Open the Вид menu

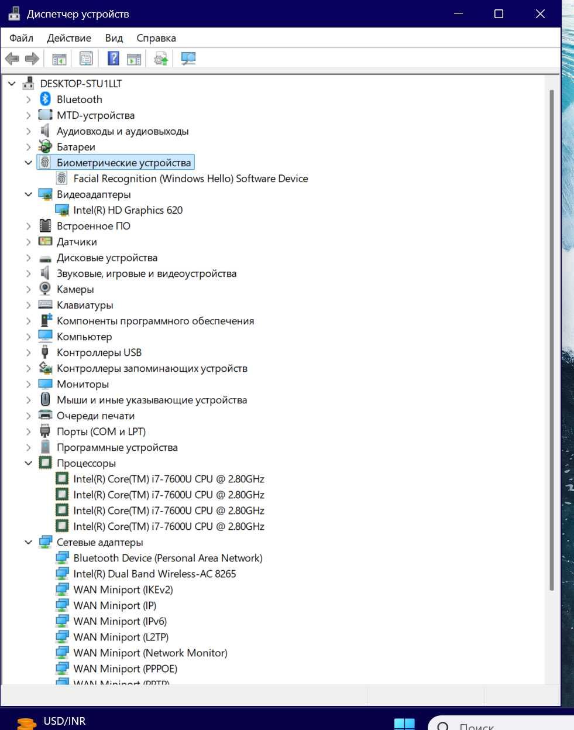pyautogui.click(x=114, y=38)
